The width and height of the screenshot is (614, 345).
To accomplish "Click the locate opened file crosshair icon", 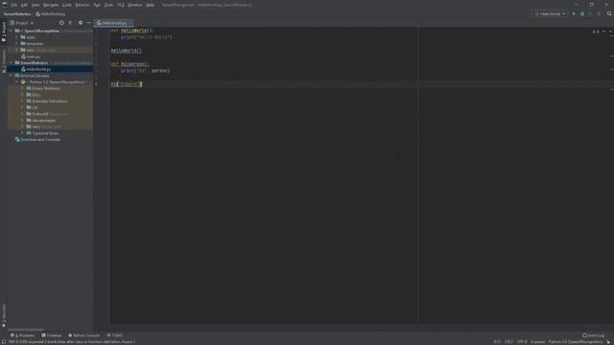I will 61,23.
